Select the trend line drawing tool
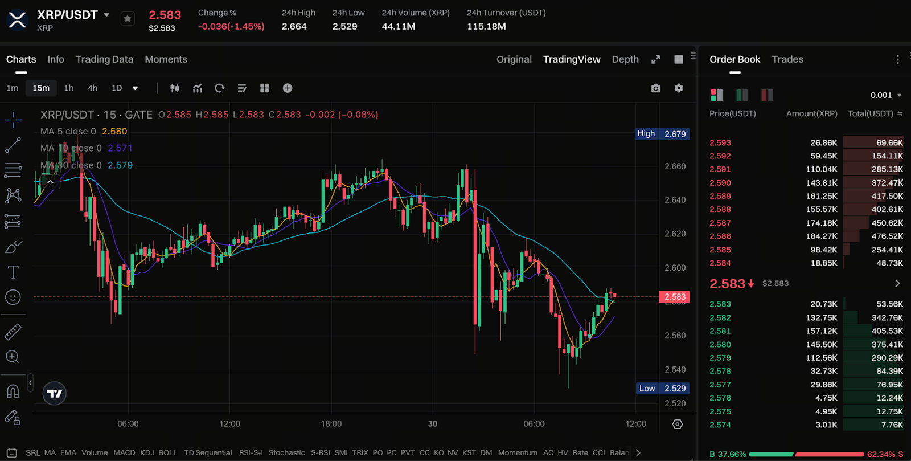911x461 pixels. pyautogui.click(x=13, y=145)
